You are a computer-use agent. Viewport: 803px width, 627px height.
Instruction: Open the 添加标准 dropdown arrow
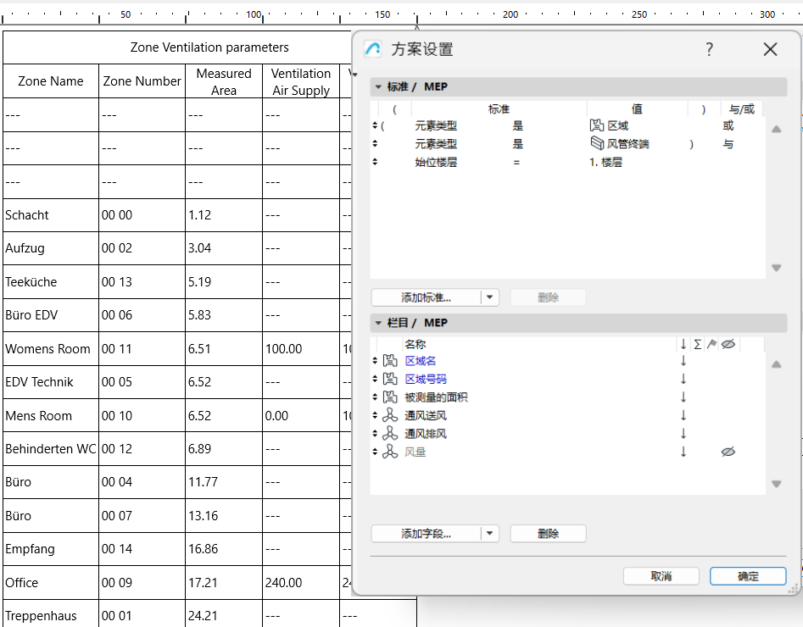[x=489, y=297]
